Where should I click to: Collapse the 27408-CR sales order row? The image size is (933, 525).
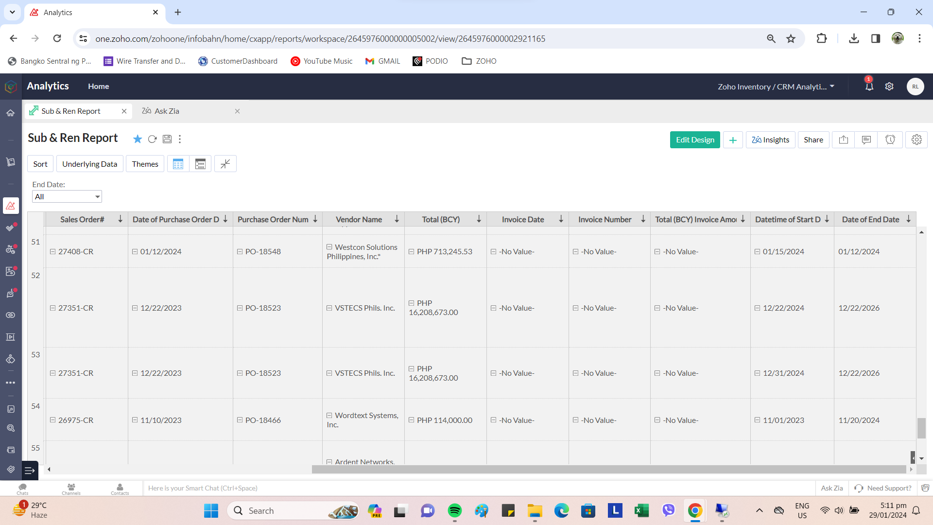tap(53, 252)
